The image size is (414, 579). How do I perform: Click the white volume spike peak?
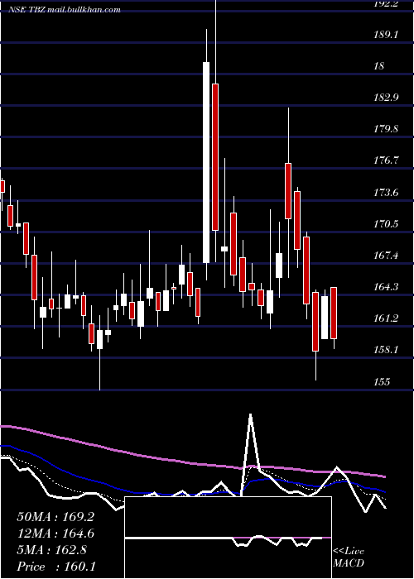251,415
